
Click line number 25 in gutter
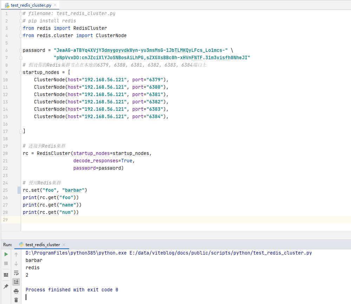pyautogui.click(x=5, y=190)
